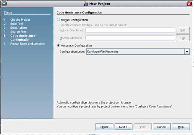Viewport: 194px width, 135px height.
Task: Open the window menu arrow in title bar
Action: (4, 4)
